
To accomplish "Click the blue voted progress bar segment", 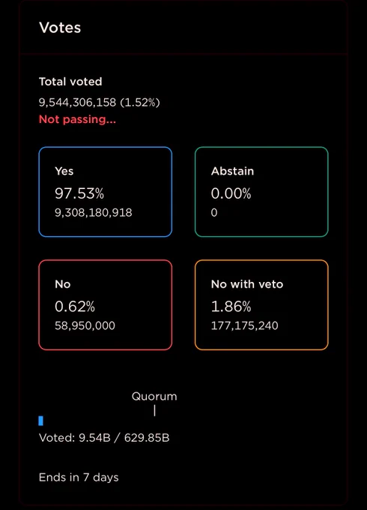I will coord(40,421).
